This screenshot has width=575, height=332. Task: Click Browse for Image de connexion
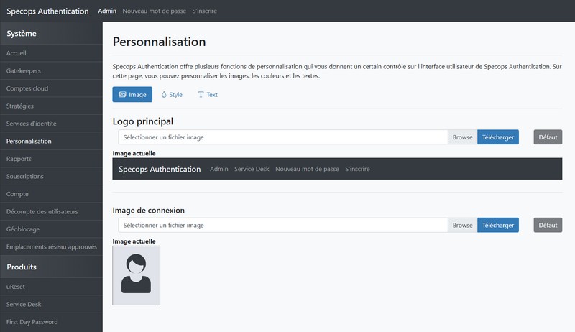[x=462, y=225]
